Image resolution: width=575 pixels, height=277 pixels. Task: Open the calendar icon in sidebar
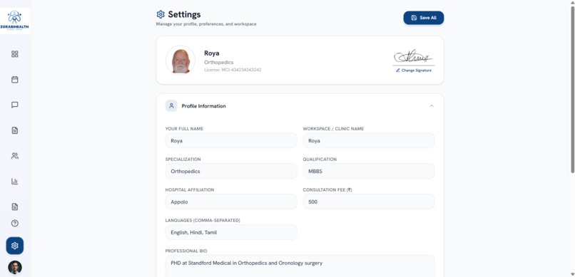click(15, 80)
